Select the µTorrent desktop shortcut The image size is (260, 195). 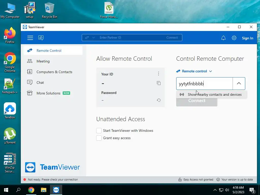pyautogui.click(x=10, y=136)
